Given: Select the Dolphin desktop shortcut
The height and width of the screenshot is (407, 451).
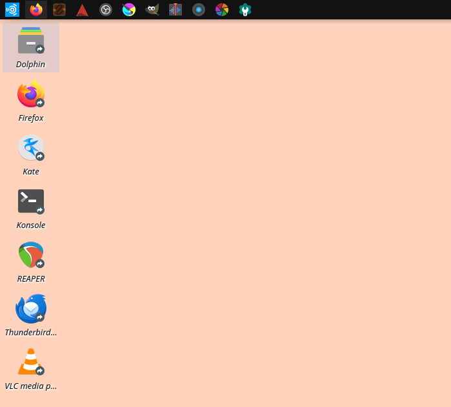Looking at the screenshot, I should pyautogui.click(x=31, y=48).
